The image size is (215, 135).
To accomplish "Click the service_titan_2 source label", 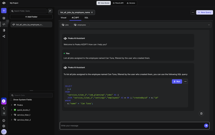I will [24, 120].
